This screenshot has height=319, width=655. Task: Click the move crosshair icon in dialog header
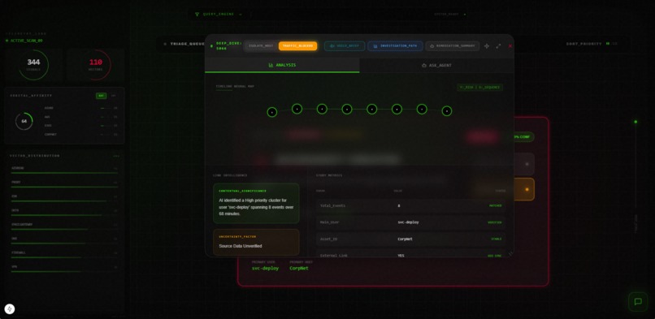487,46
